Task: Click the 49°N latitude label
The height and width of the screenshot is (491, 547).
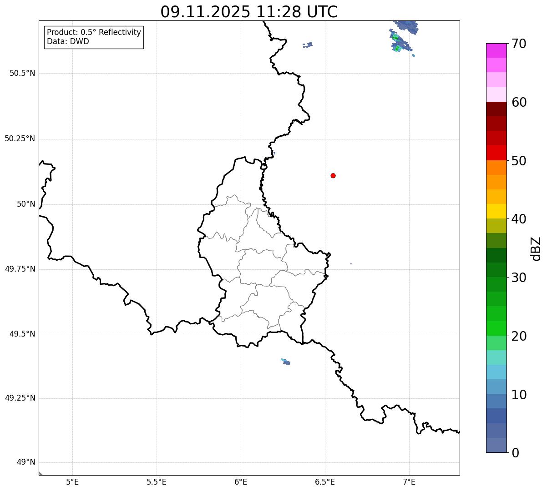Action: pos(26,462)
